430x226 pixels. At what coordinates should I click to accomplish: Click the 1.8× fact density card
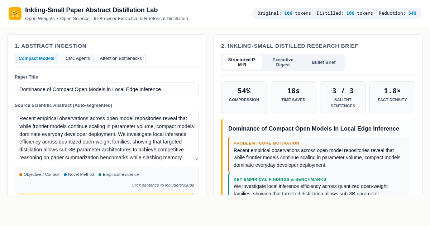(392, 97)
